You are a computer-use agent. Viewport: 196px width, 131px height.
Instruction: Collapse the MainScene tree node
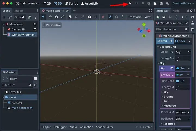(3, 24)
